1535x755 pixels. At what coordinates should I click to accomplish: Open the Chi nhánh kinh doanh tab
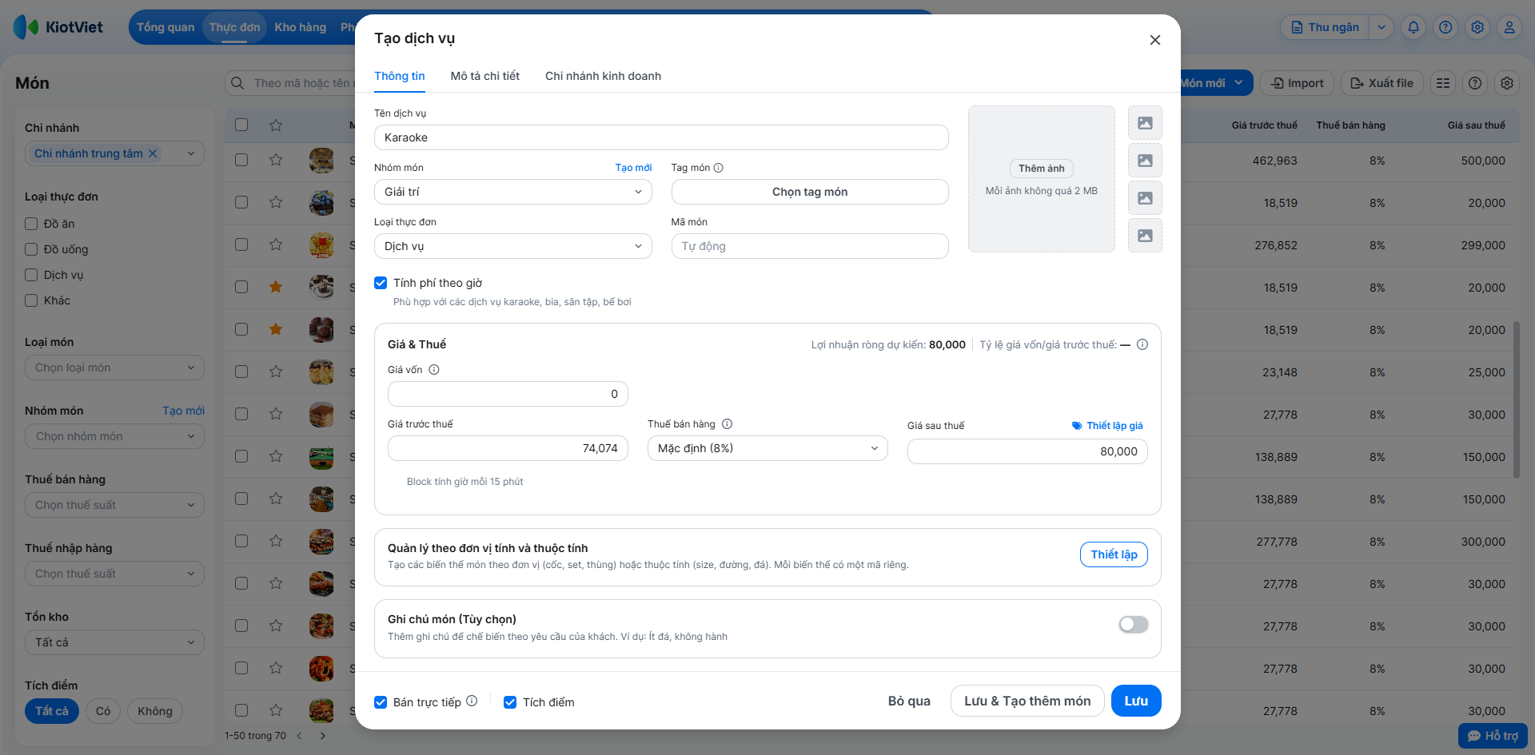(603, 76)
